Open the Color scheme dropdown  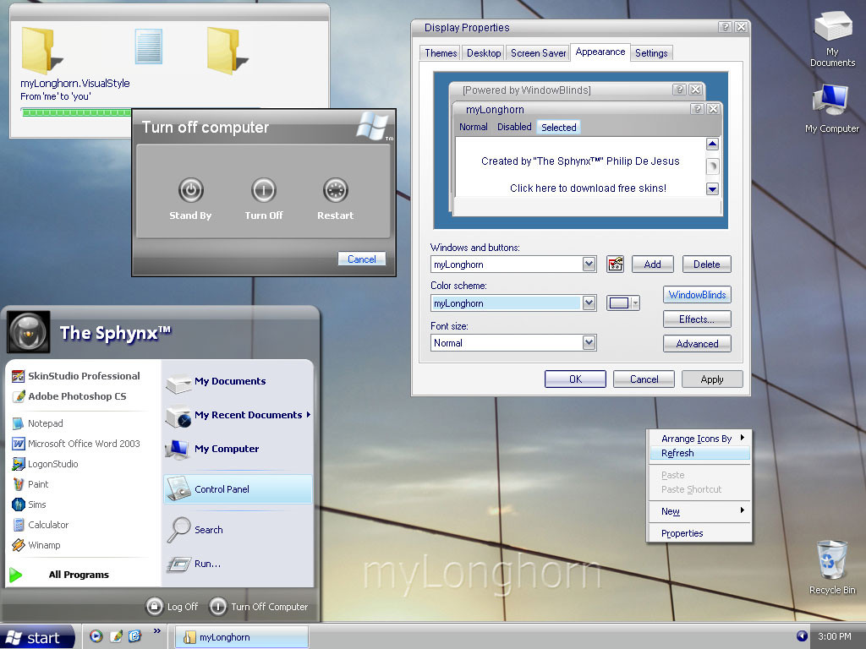[589, 303]
